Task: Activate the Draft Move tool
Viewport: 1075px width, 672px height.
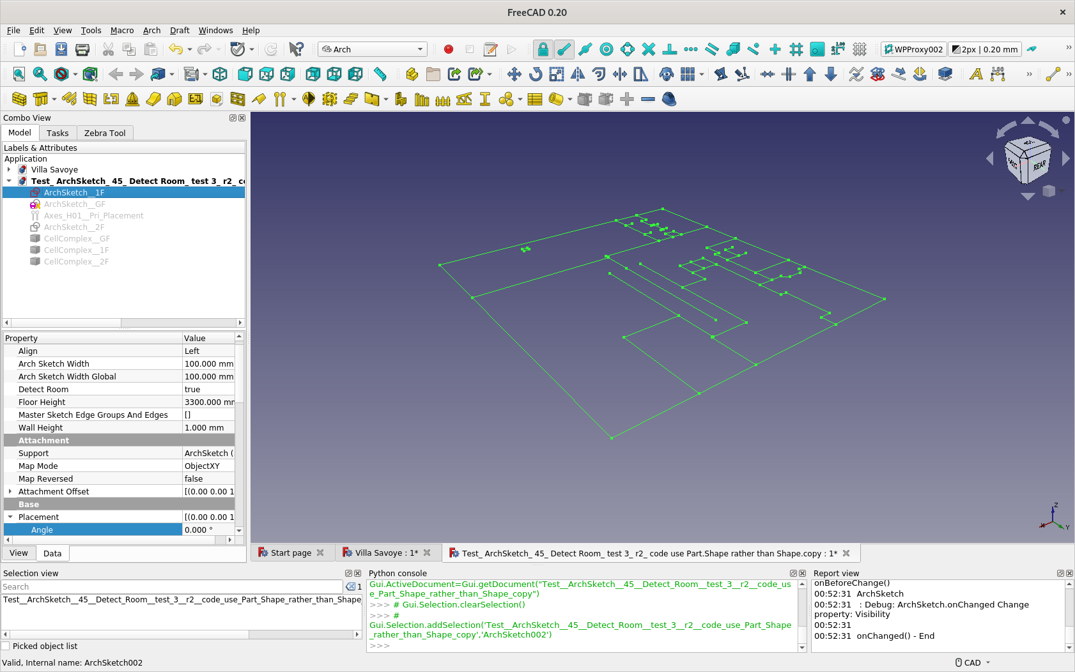Action: click(x=514, y=74)
